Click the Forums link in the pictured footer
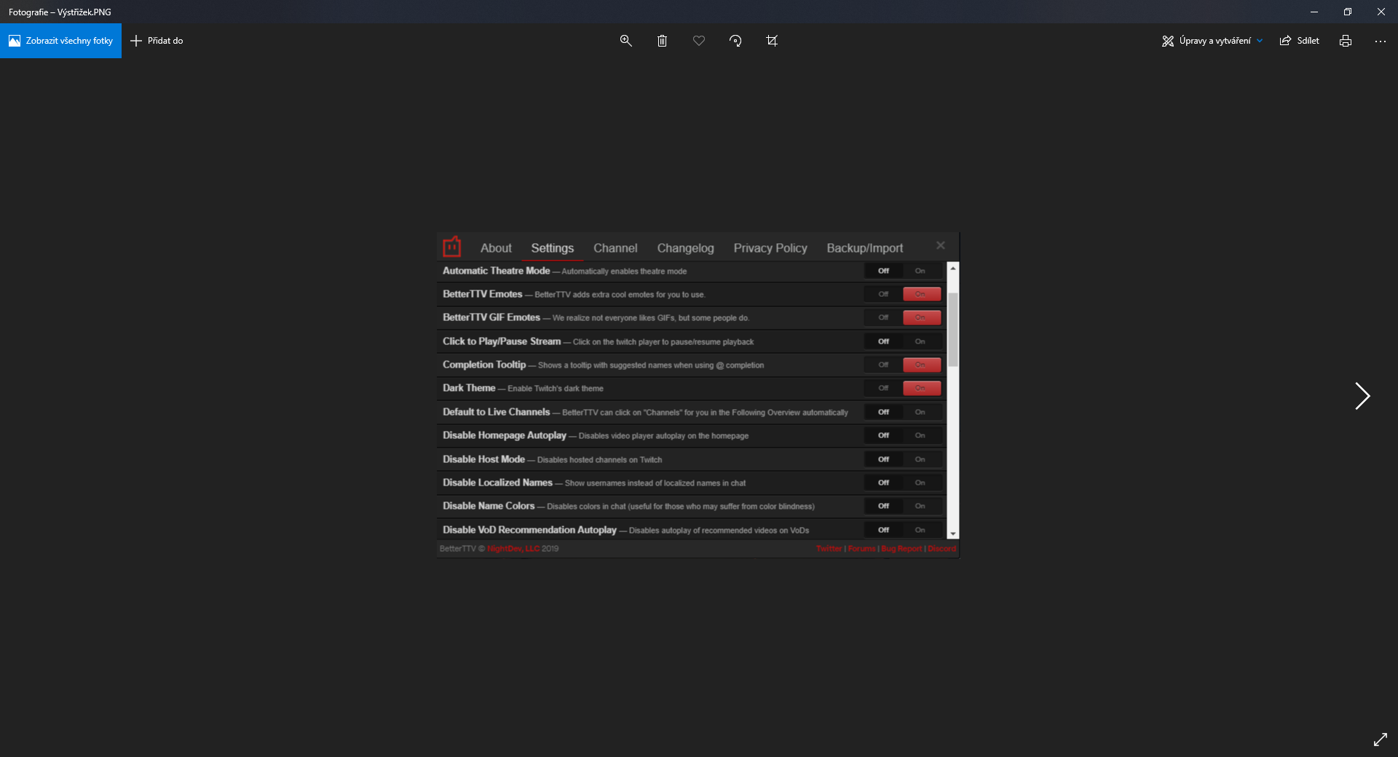The width and height of the screenshot is (1398, 757). 861,549
